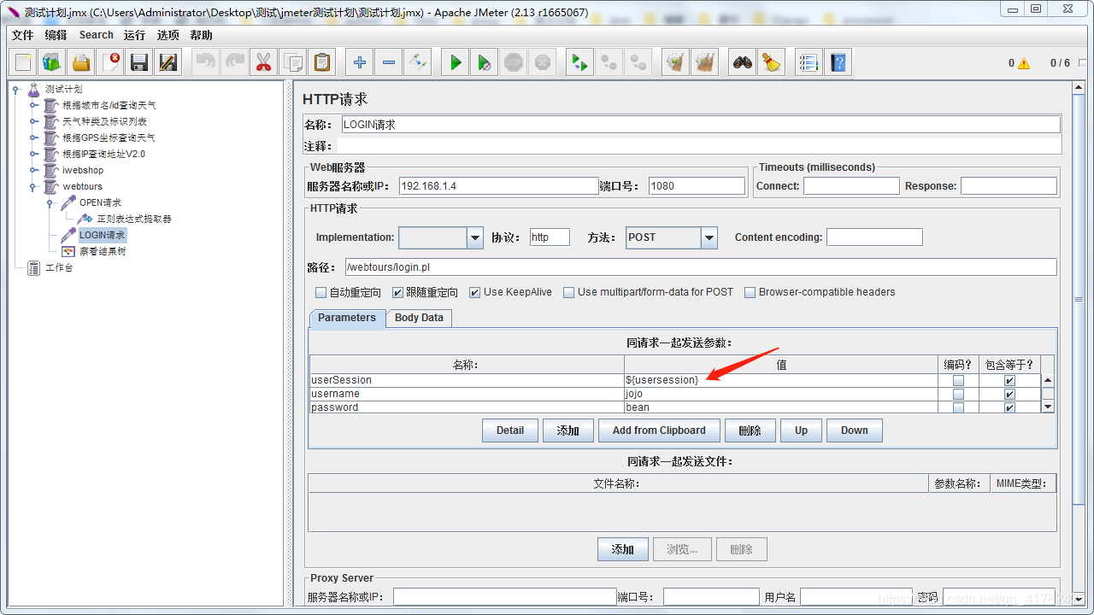Click the 路径 field with /webtours/login.pl
The height and width of the screenshot is (615, 1094).
pyautogui.click(x=701, y=267)
